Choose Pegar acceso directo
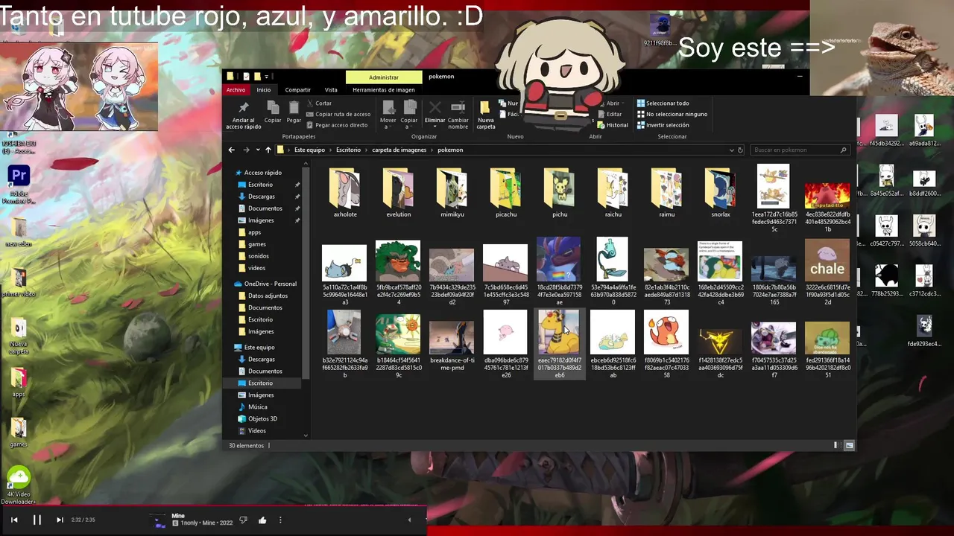This screenshot has height=536, width=954. click(x=336, y=125)
